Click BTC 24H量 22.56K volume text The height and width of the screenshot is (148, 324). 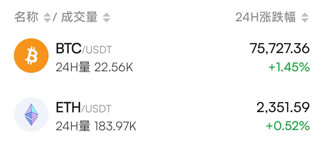(94, 68)
